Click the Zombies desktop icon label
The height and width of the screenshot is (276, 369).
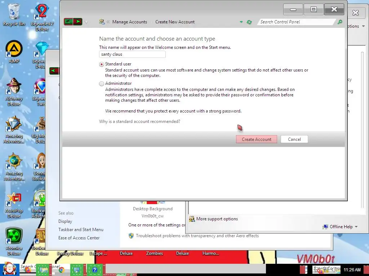point(154,253)
